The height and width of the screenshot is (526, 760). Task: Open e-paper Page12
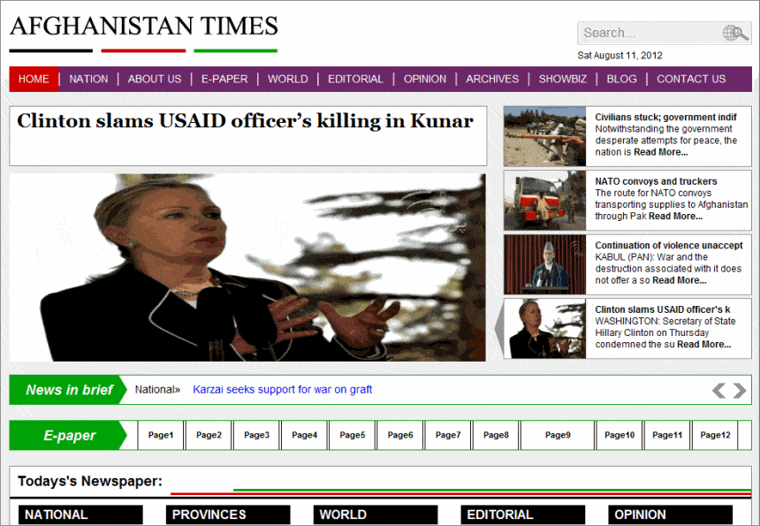716,435
